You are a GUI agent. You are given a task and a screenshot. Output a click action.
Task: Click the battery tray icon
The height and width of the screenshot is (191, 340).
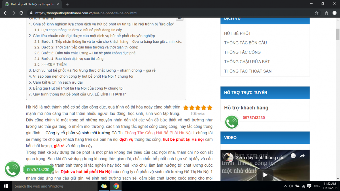[x=297, y=186]
